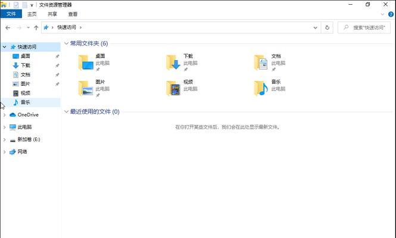Select the 文档 folder icon in main pane
The height and width of the screenshot is (238, 396).
261,62
